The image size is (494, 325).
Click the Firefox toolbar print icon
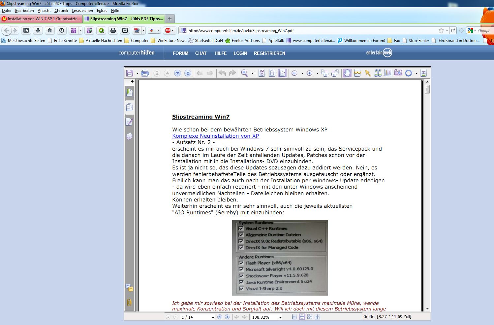click(x=113, y=30)
